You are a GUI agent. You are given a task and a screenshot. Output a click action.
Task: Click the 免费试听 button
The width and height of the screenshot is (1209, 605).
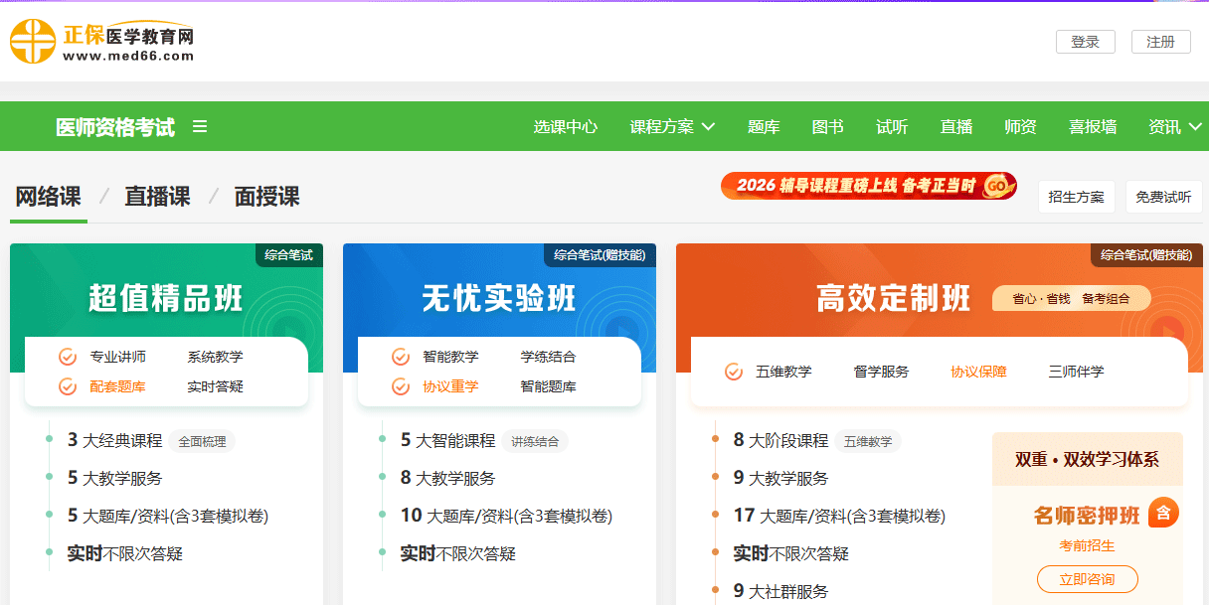tap(1163, 196)
